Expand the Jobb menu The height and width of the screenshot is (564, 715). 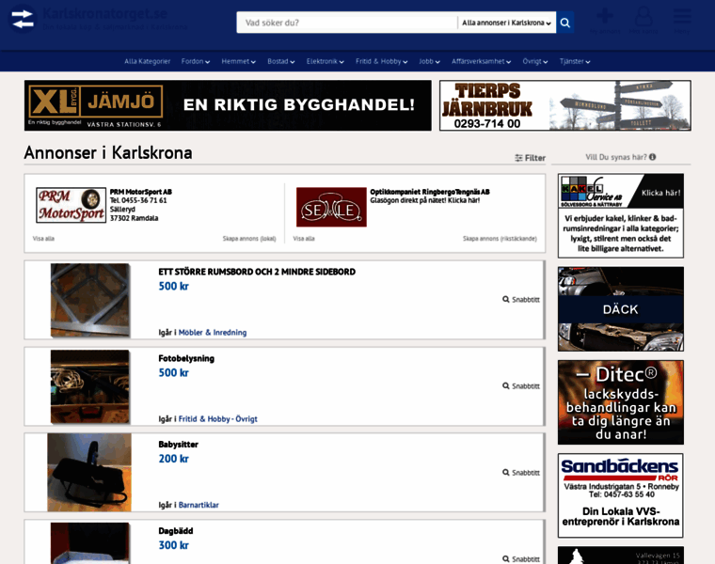click(x=430, y=61)
